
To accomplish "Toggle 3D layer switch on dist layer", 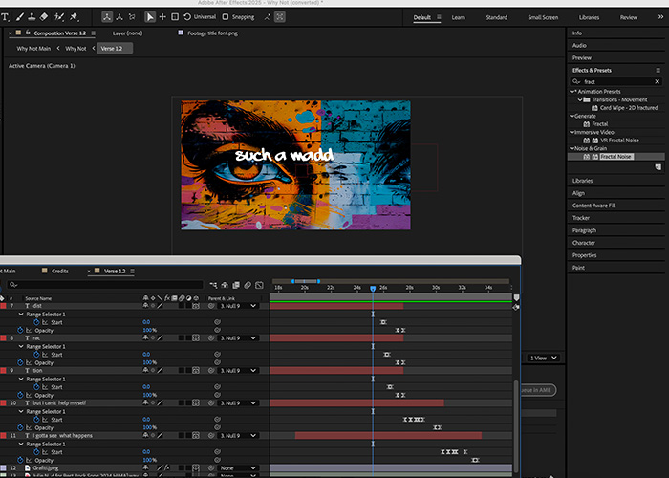I will (195, 306).
